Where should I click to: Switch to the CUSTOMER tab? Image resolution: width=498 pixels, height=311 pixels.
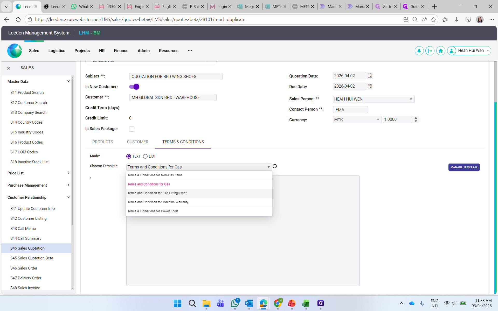click(138, 142)
